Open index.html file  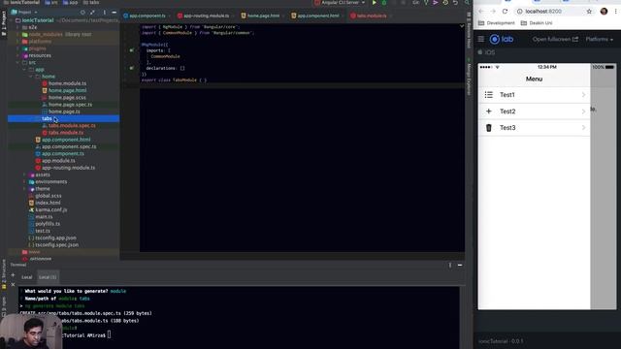48,203
